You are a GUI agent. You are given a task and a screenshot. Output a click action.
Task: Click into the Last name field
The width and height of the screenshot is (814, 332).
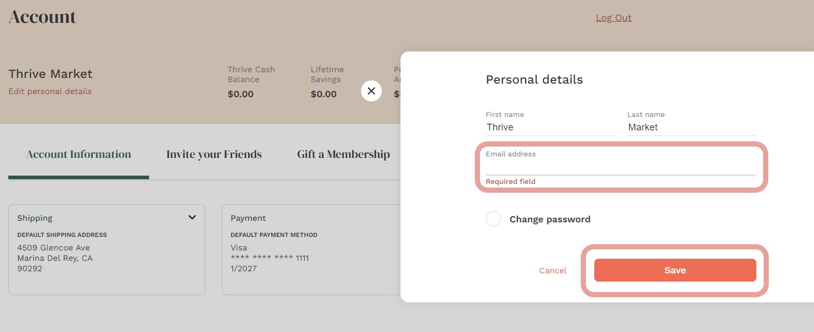[691, 127]
